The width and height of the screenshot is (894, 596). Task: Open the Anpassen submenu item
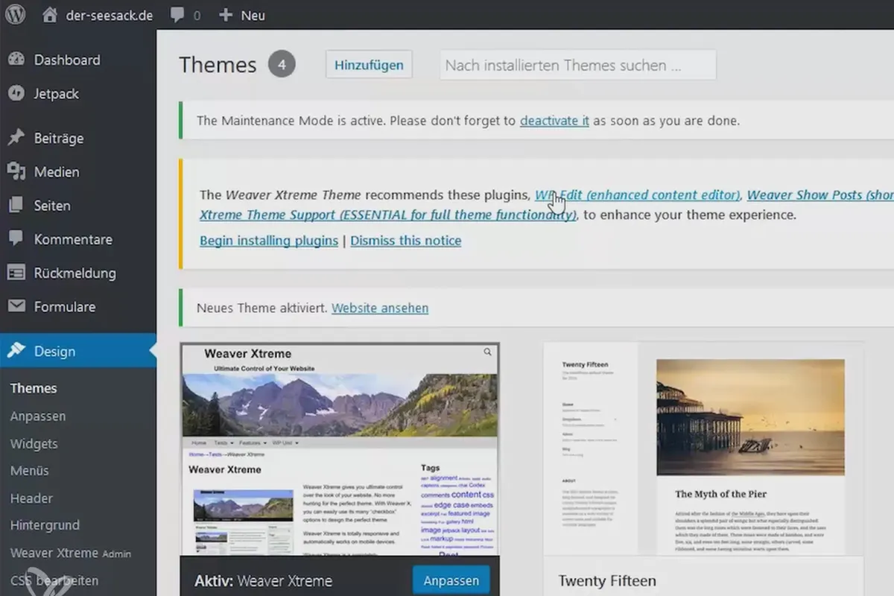(38, 416)
